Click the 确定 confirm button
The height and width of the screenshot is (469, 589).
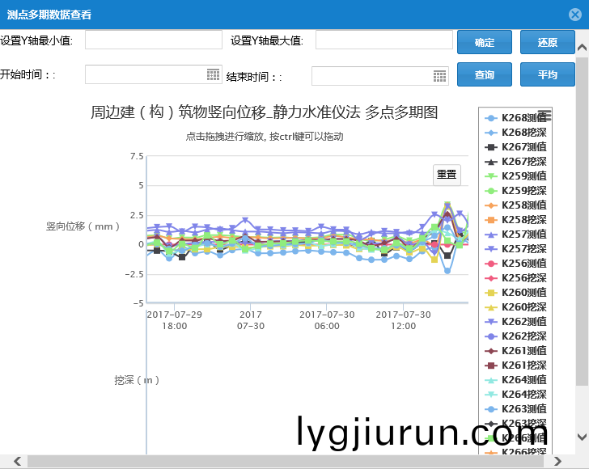click(x=484, y=42)
